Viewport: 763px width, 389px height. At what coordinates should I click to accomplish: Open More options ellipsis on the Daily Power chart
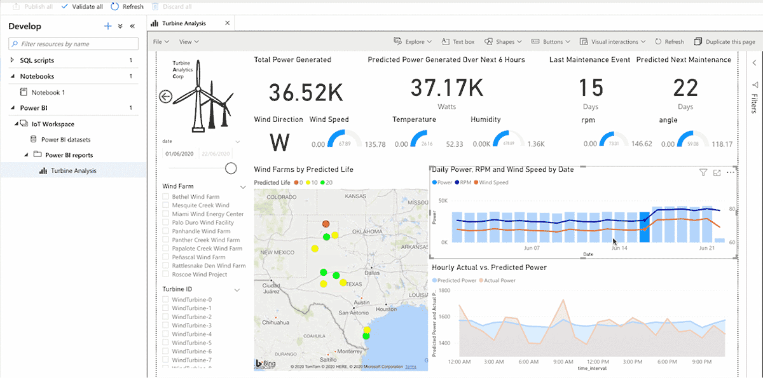click(731, 172)
